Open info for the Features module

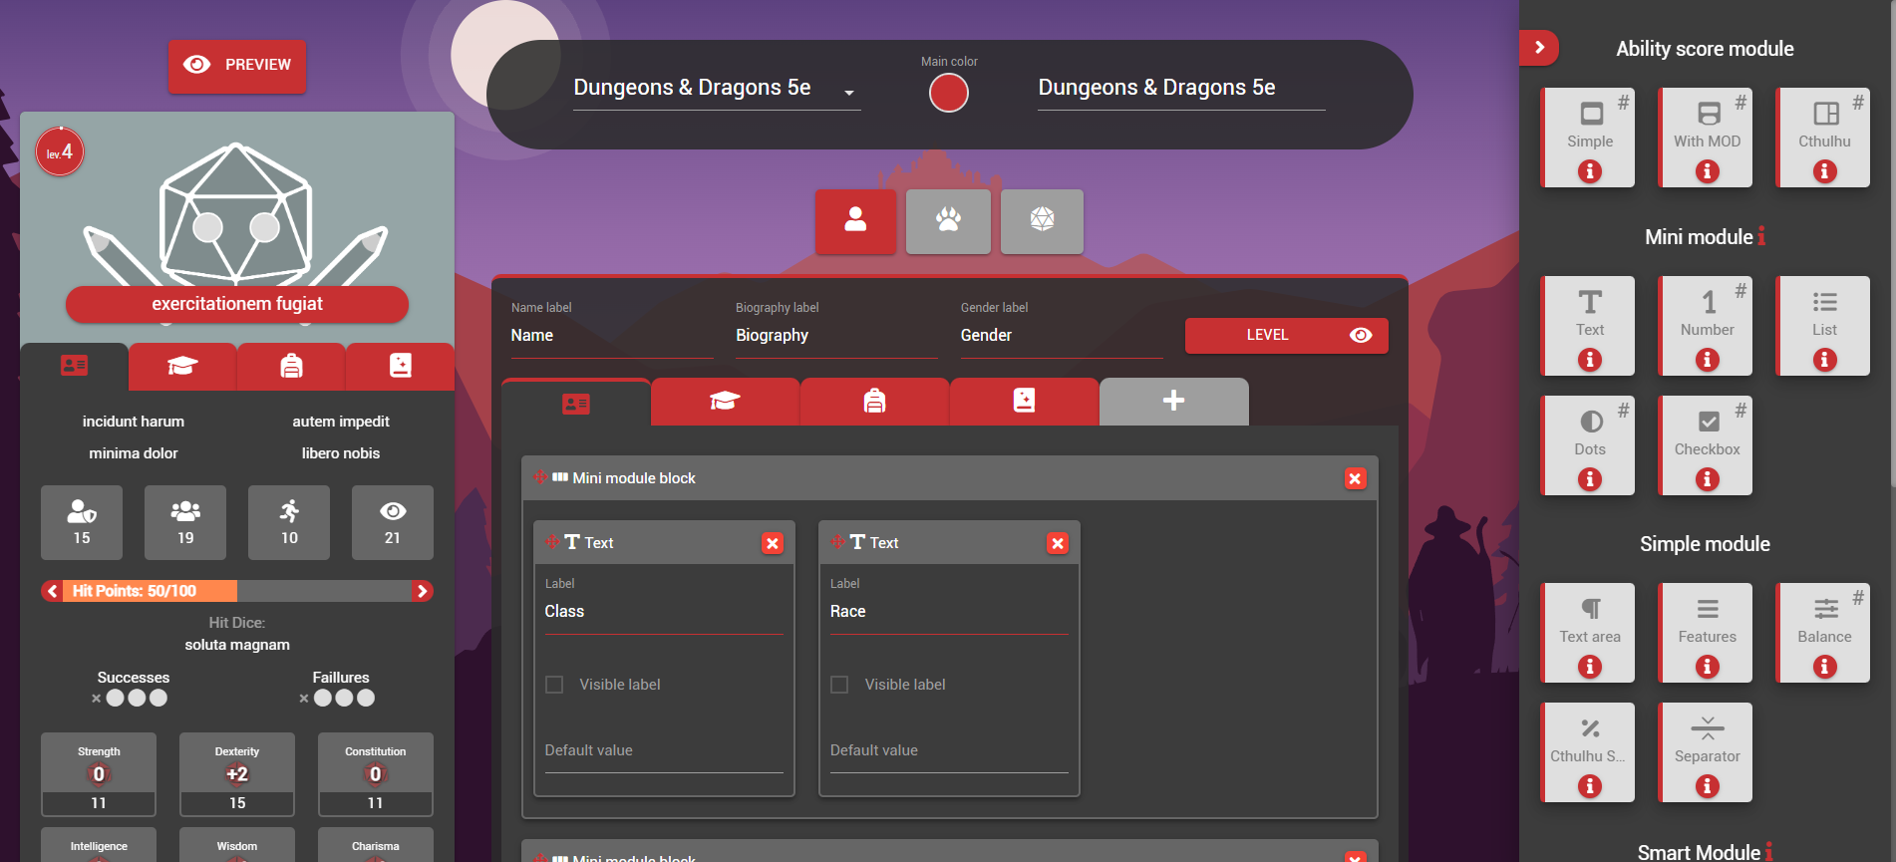point(1708,667)
